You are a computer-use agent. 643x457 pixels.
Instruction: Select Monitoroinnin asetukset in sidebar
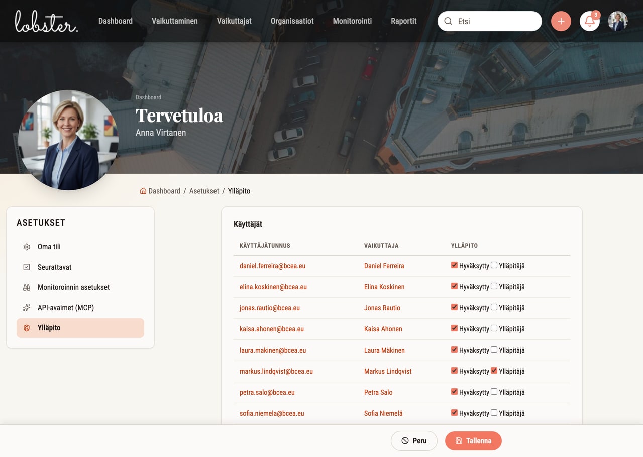(80, 287)
